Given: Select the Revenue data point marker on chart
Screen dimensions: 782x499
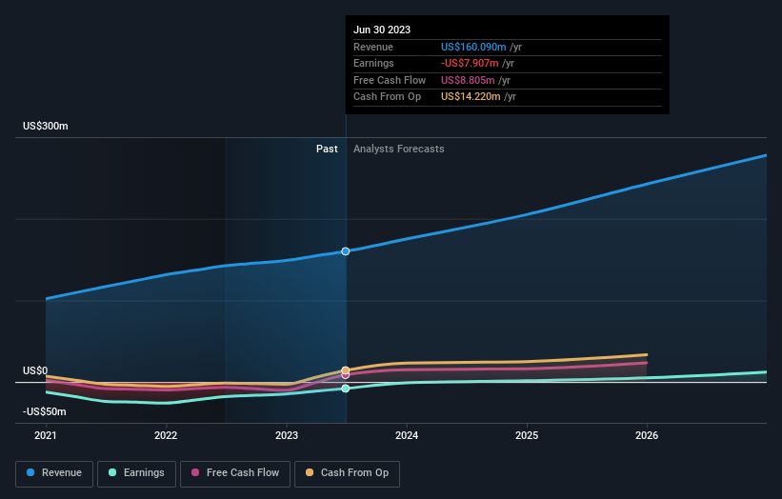Looking at the screenshot, I should [x=346, y=251].
